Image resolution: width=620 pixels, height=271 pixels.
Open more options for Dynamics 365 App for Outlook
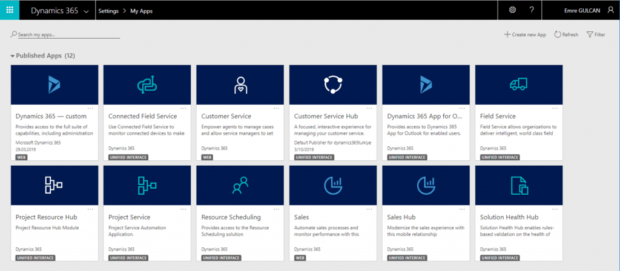(x=462, y=108)
